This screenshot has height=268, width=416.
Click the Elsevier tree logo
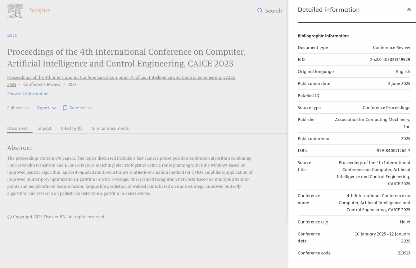(x=15, y=10)
